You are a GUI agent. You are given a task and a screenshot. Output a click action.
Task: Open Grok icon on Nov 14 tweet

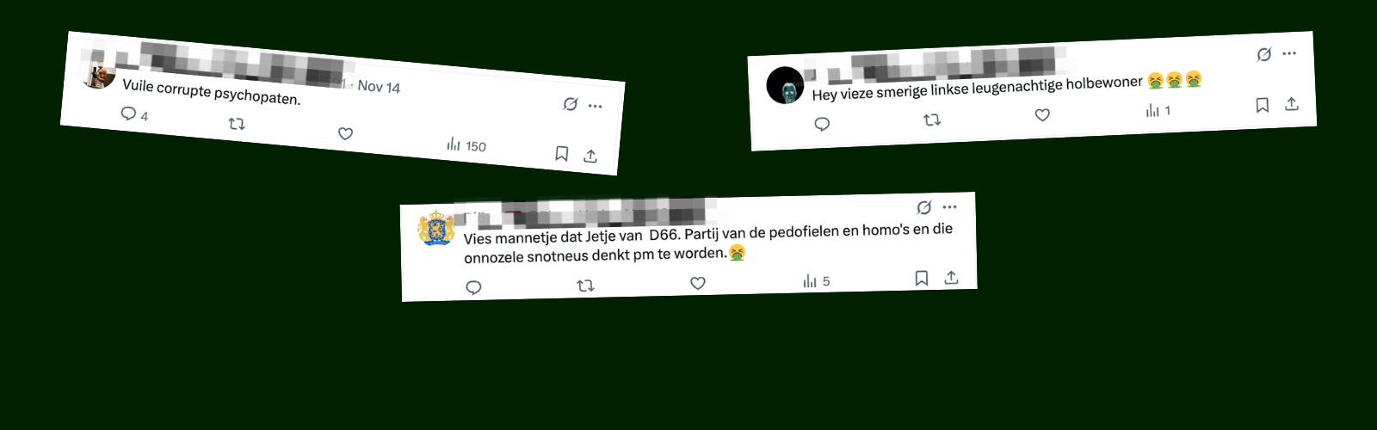pyautogui.click(x=570, y=104)
